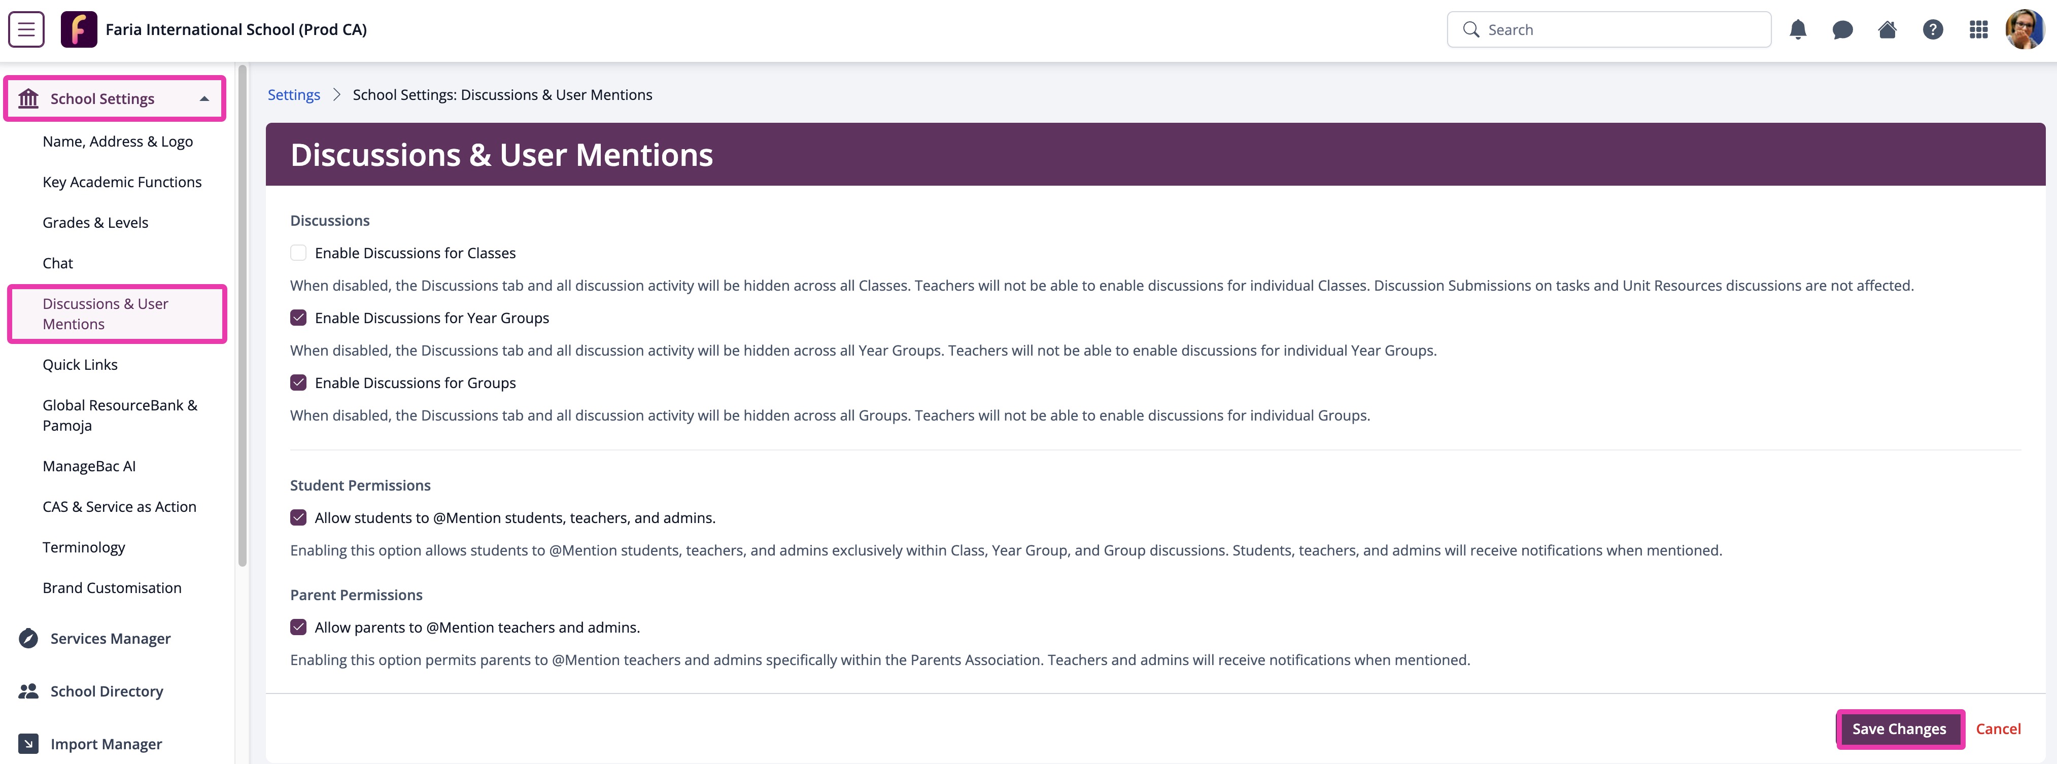
Task: Disable Enable Discussions for Year Groups
Action: [298, 318]
